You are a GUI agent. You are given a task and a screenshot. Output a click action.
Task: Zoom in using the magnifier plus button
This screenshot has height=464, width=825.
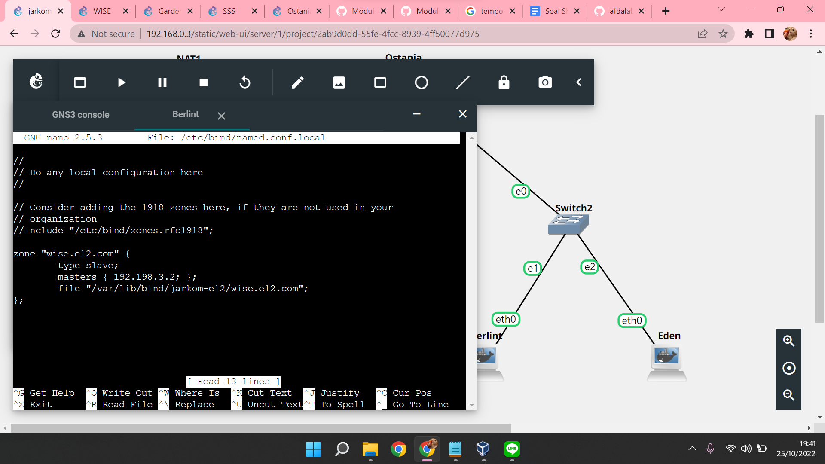coord(789,341)
